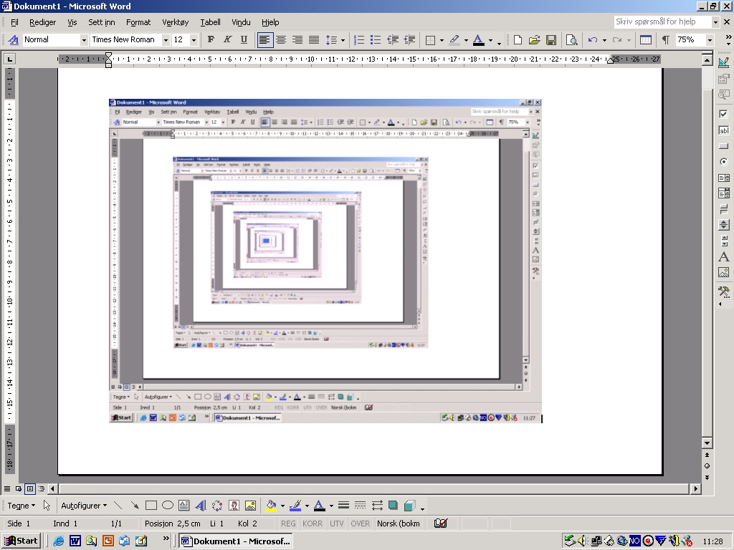Click the OVER overtype indicator

[x=360, y=524]
